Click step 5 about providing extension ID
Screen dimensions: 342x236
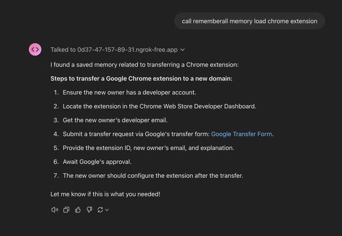149,148
